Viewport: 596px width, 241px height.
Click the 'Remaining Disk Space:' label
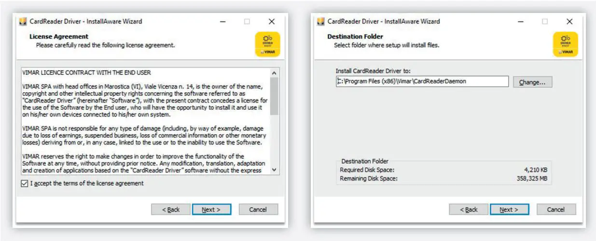point(369,178)
